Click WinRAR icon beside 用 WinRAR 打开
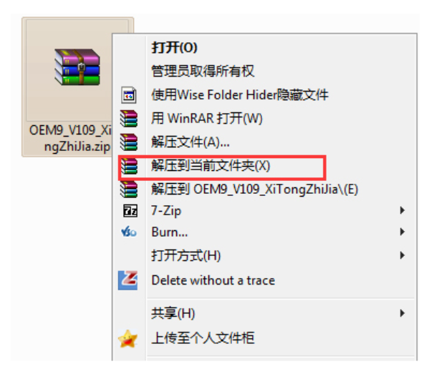Viewport: 439px width, 374px height. [x=129, y=119]
